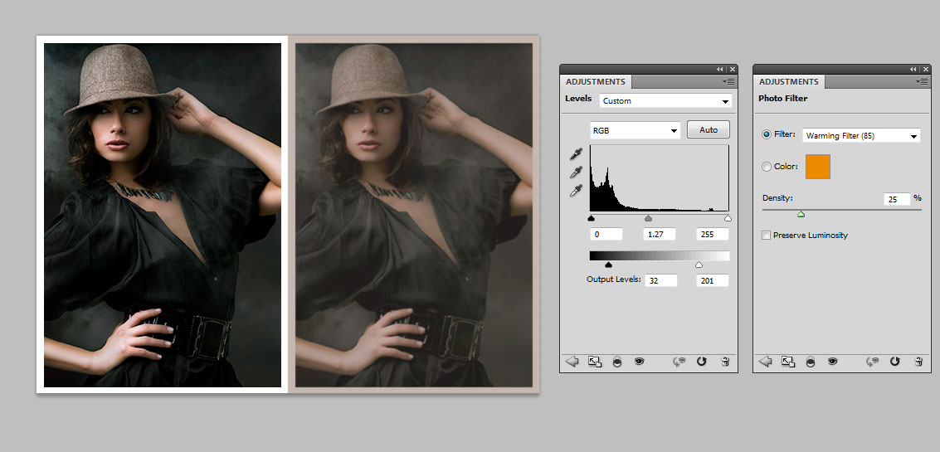
Task: Click the trash icon in Levels panel
Action: click(x=724, y=362)
